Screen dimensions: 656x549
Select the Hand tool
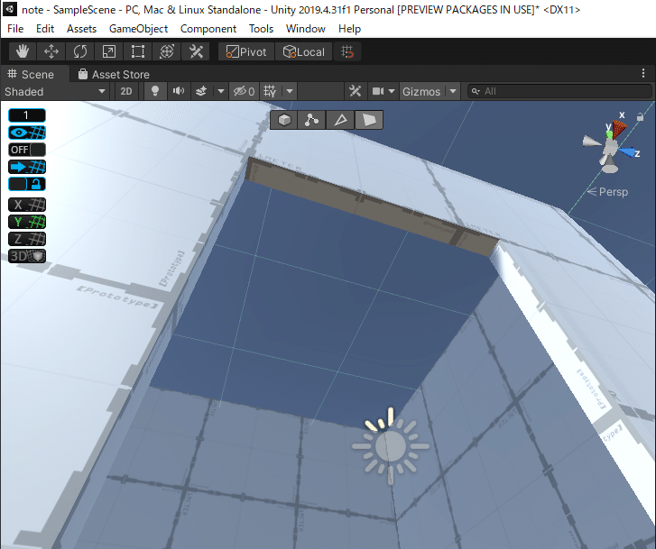point(23,52)
